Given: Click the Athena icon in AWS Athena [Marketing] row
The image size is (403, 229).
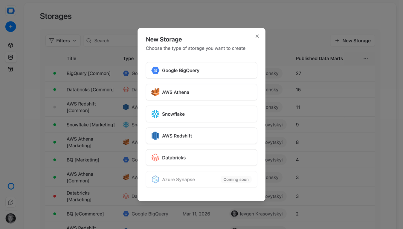Looking at the screenshot, I should pos(126,142).
